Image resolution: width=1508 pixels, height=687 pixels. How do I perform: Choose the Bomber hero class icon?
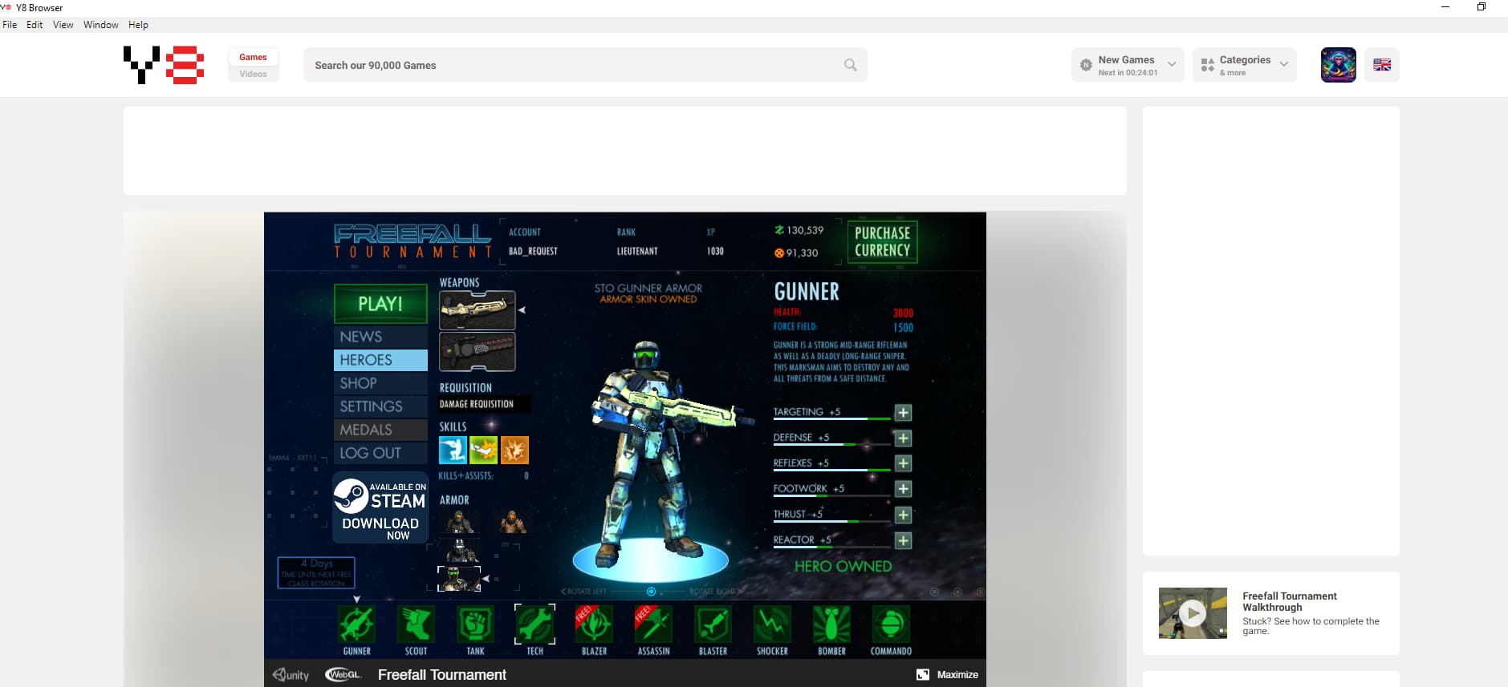pyautogui.click(x=831, y=624)
